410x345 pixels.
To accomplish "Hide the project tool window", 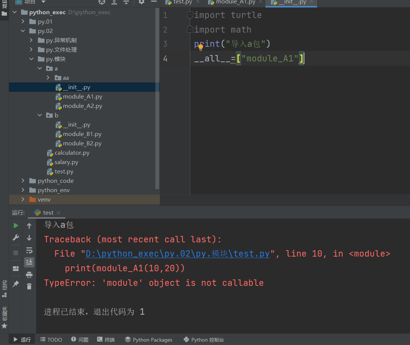I will pos(154,1).
